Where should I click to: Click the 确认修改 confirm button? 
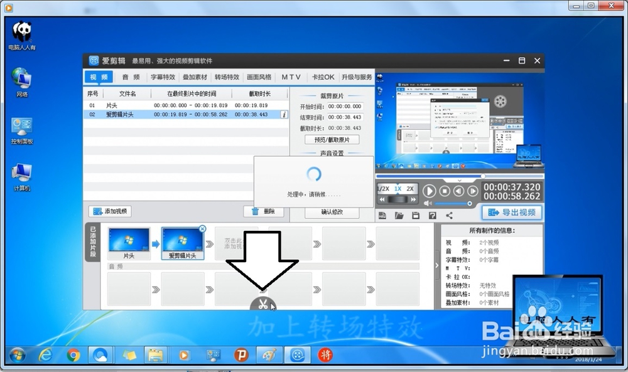point(332,212)
